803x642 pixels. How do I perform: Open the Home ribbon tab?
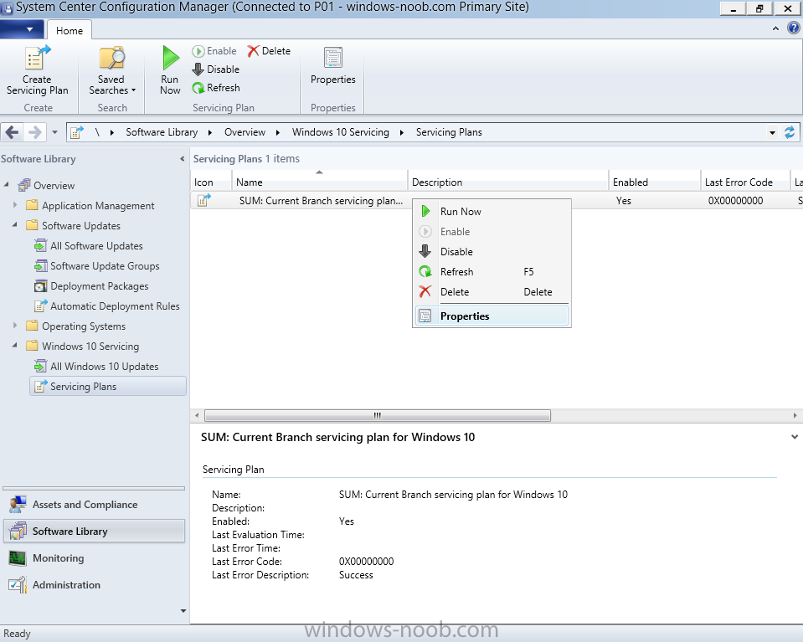(x=69, y=30)
